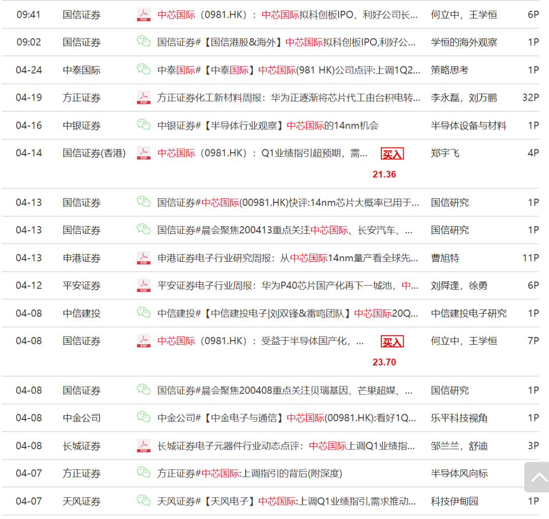Click WeChat icon beside 晨会聚焦200408 row

click(143, 389)
